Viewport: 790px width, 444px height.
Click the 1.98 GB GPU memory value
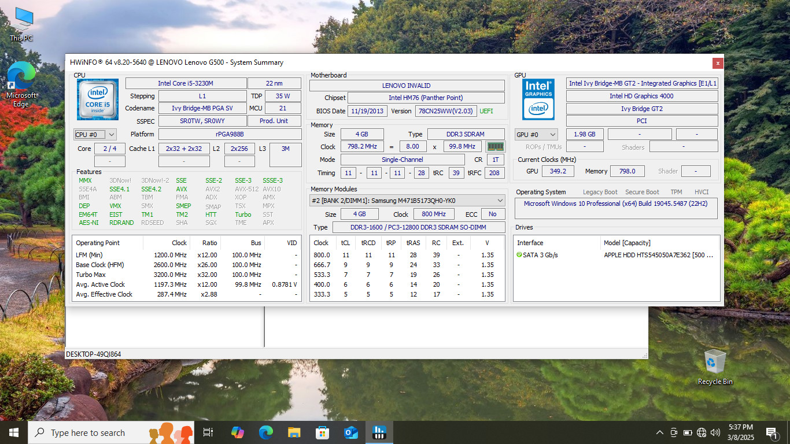(584, 134)
